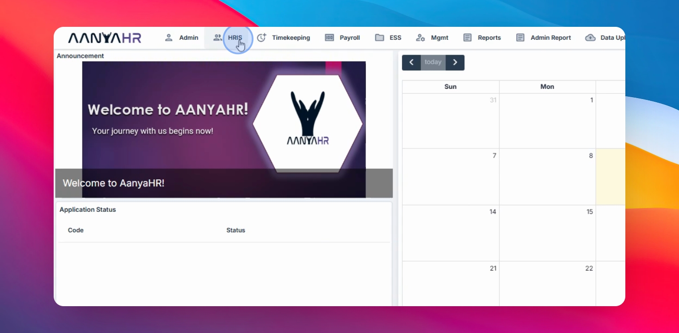Viewport: 679px width, 333px height.
Task: Select greyed calendar day 31
Action: (x=451, y=121)
